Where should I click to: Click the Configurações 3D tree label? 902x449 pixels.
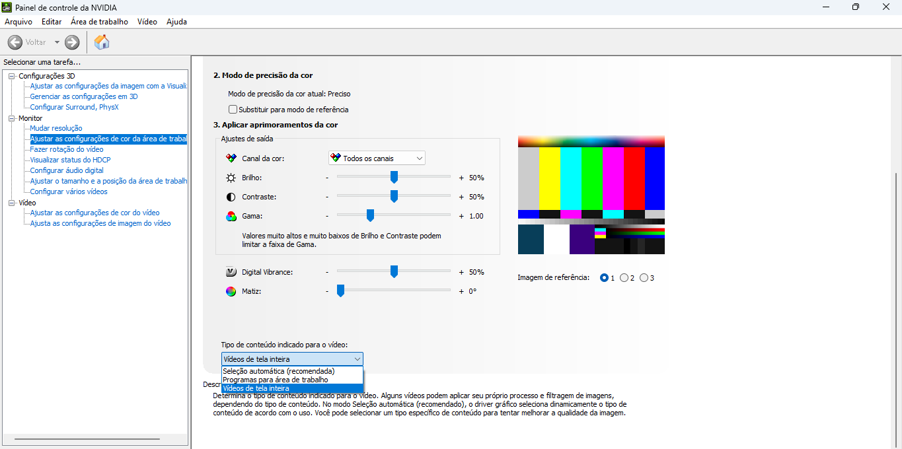tap(47, 76)
